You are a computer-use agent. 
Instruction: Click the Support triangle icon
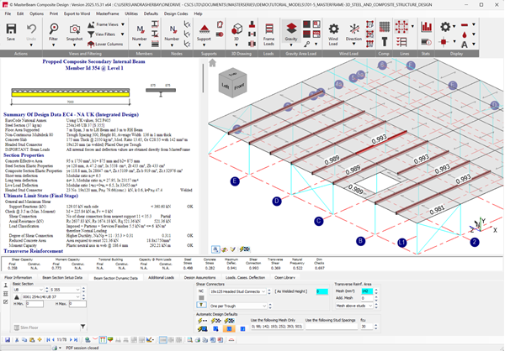(205, 29)
